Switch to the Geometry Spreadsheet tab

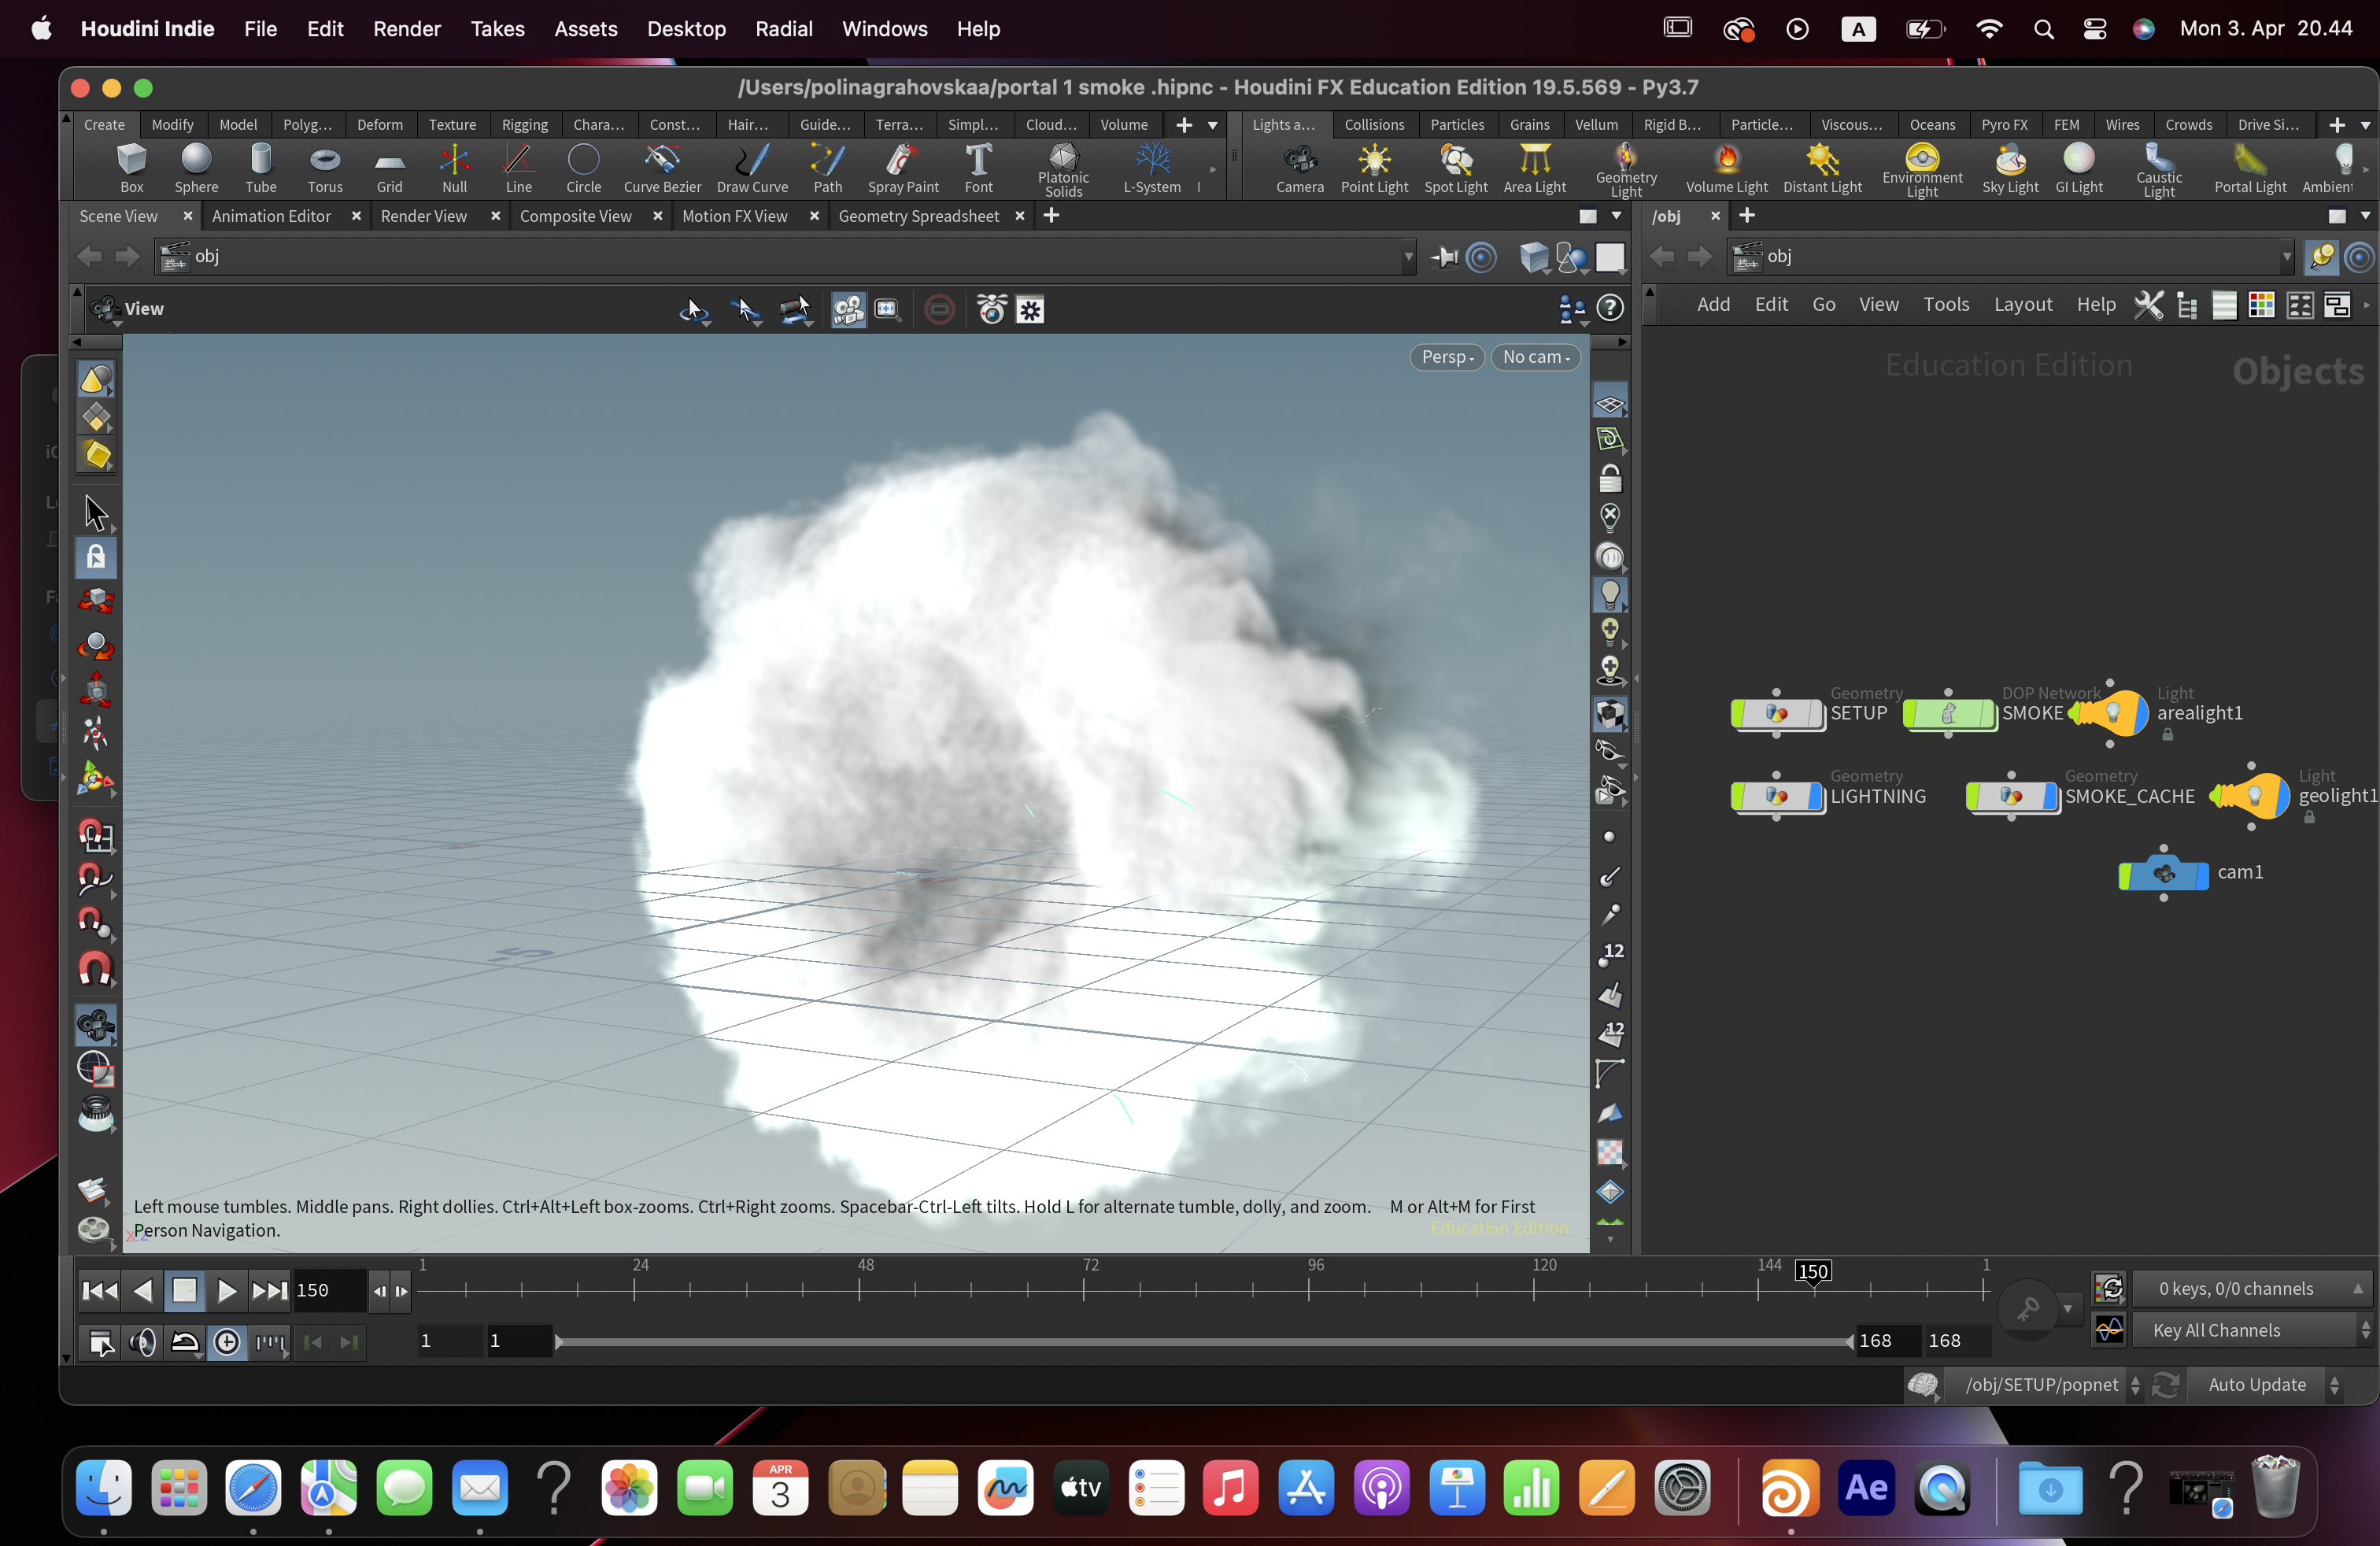918,216
